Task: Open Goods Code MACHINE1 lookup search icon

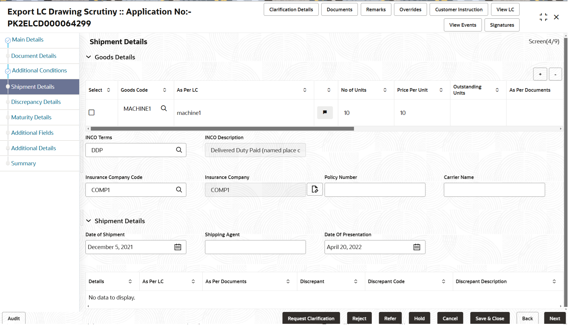Action: click(164, 108)
